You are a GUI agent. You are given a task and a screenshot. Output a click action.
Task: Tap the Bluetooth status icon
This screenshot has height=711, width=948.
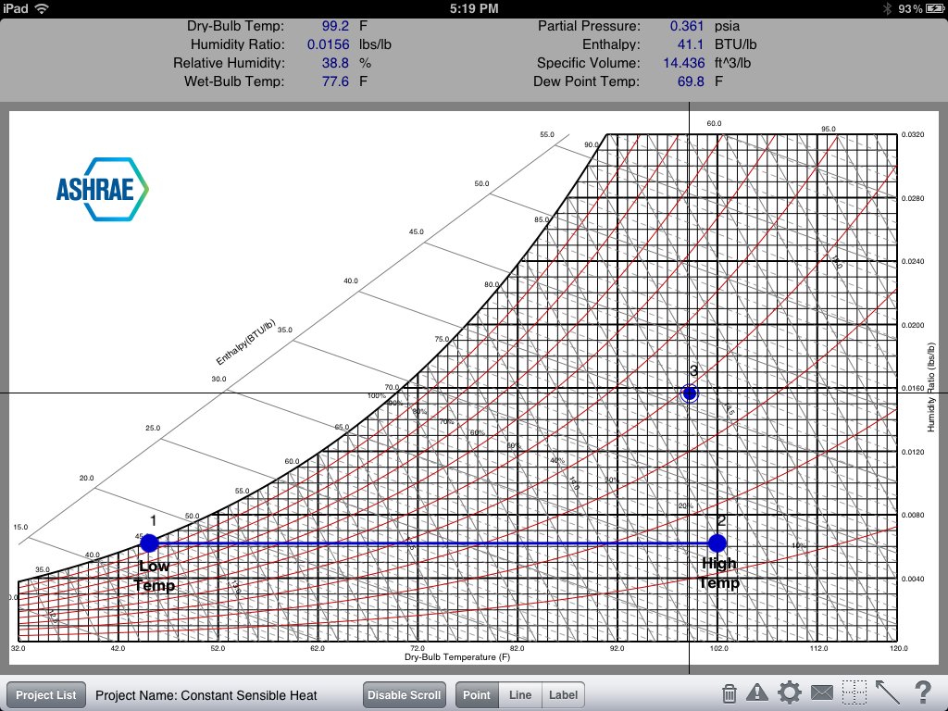pyautogui.click(x=888, y=8)
